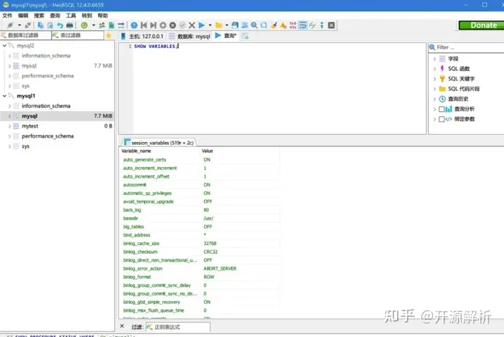Click the ABORT_SERVER value cell
Image resolution: width=504 pixels, height=337 pixels.
click(239, 268)
